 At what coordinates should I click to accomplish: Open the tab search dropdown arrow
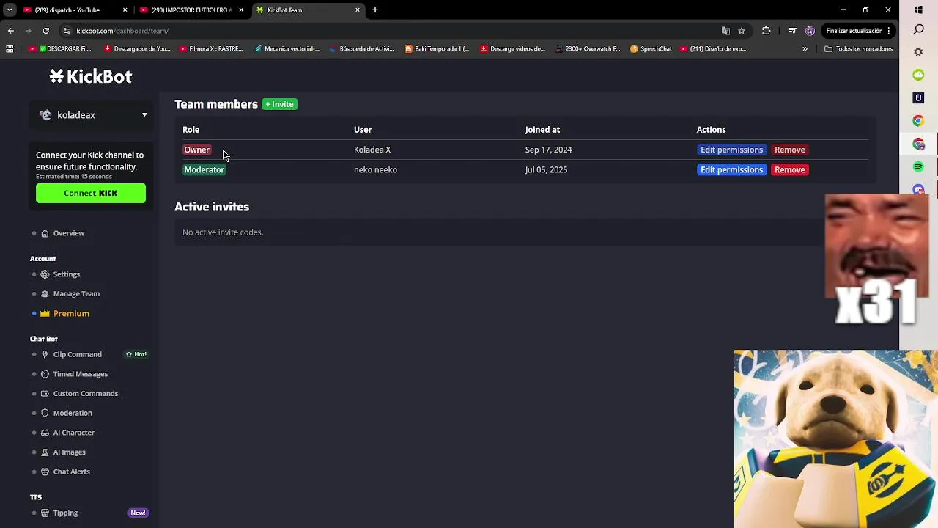coord(10,10)
